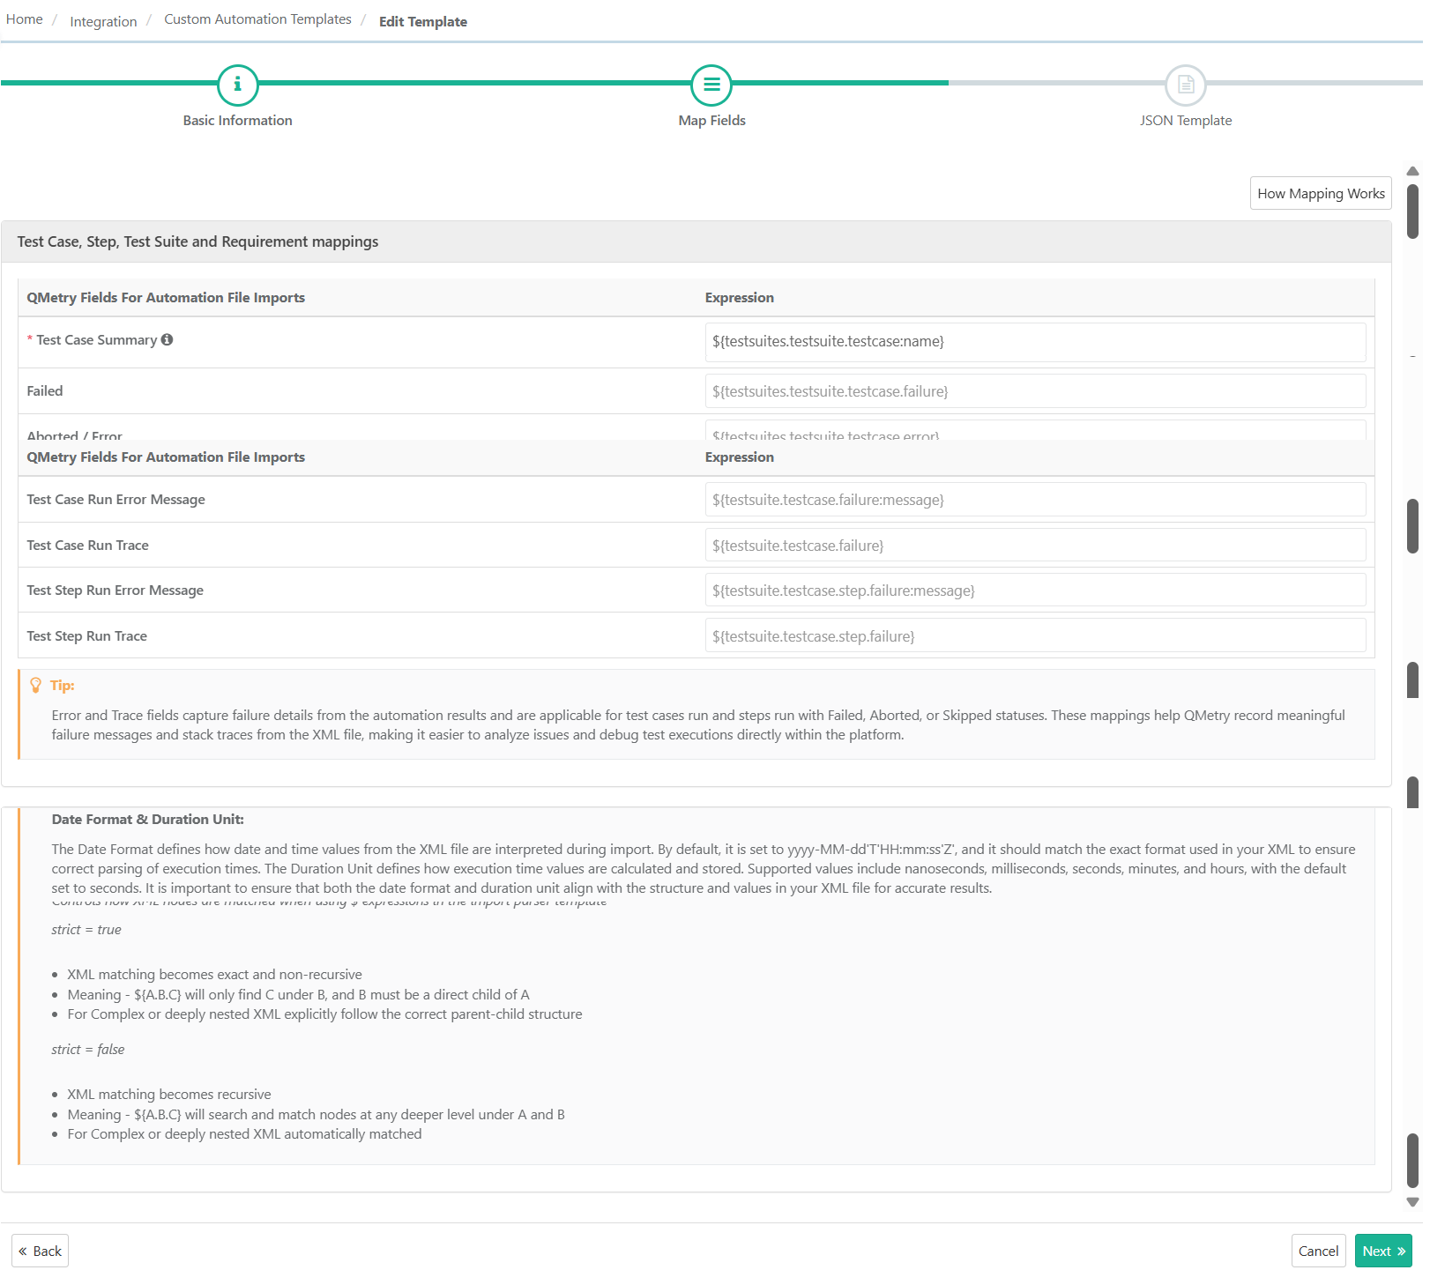
Task: Click Test Case Run Trace label
Action: (x=87, y=546)
